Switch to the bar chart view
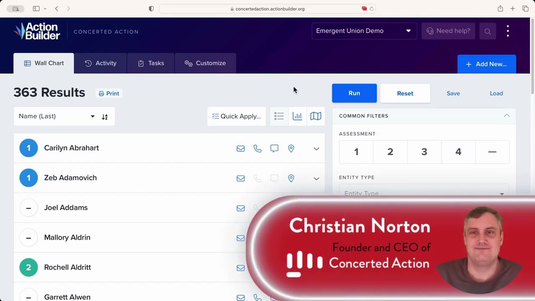 click(297, 116)
